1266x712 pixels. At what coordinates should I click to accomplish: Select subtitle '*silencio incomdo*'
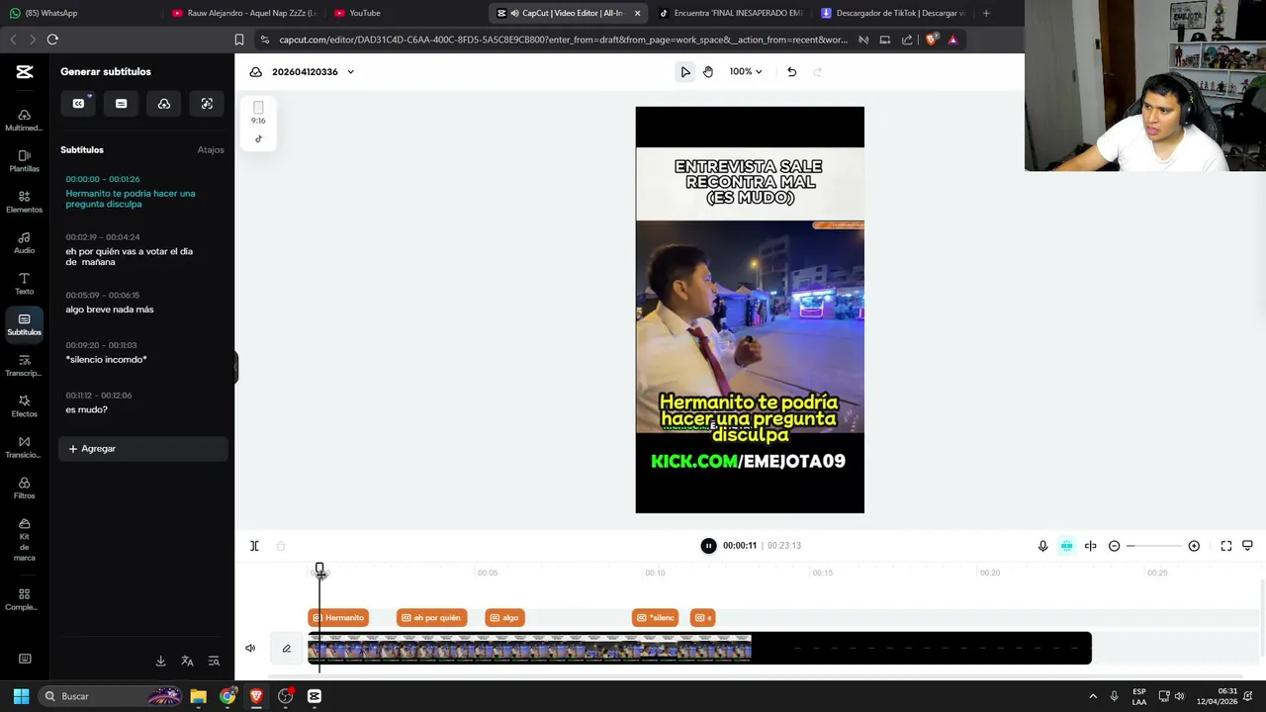coord(106,359)
